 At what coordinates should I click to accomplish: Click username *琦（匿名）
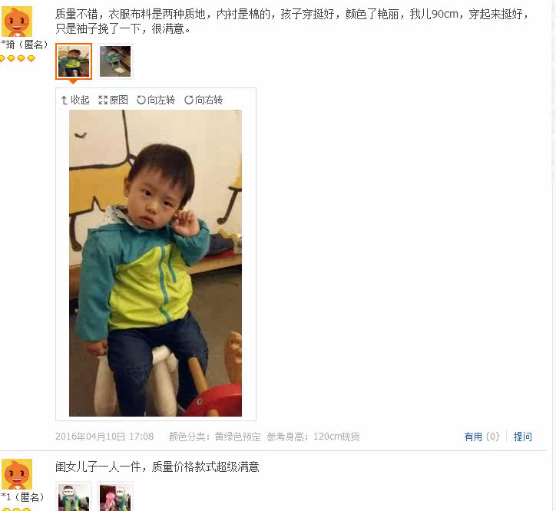click(24, 45)
